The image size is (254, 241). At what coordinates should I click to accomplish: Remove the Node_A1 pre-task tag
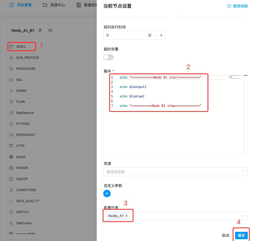click(126, 216)
